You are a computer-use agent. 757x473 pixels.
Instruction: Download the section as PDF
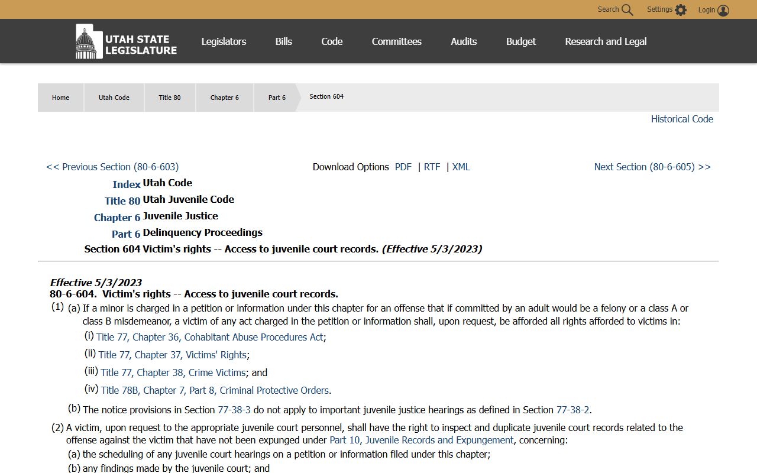point(403,167)
